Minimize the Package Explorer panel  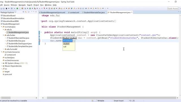click(x=34, y=12)
